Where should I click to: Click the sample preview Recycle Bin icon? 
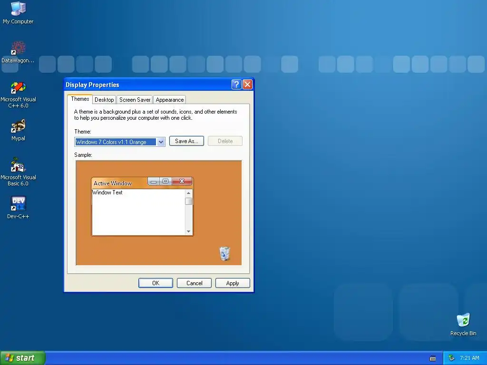coord(224,254)
